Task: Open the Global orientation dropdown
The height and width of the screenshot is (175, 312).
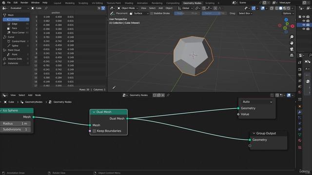Action: pyautogui.click(x=185, y=8)
